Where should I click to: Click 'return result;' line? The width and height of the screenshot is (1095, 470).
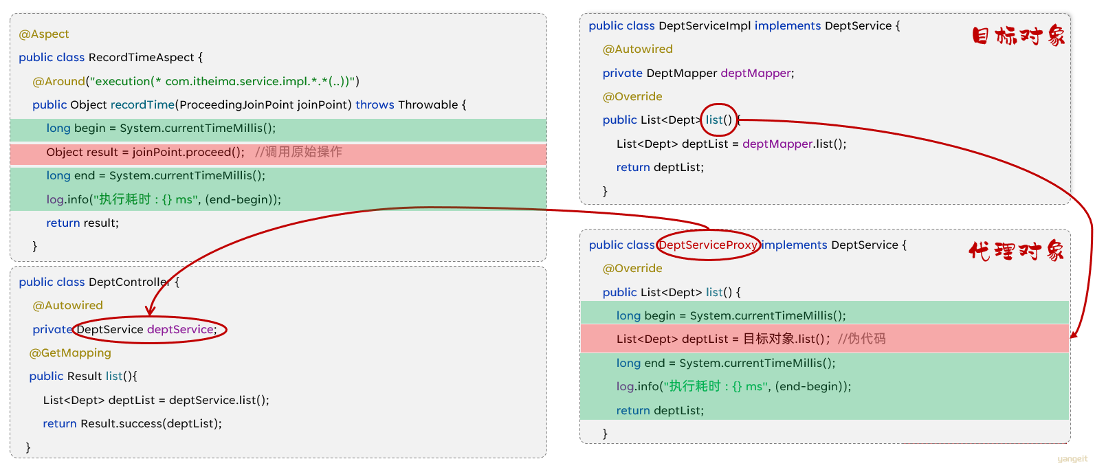click(x=82, y=223)
